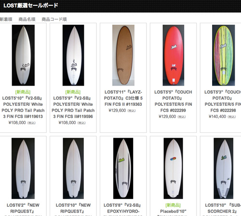Sort by 商品名順 (product name)
Image resolution: width=241 pixels, height=216 pixels.
pos(27,19)
